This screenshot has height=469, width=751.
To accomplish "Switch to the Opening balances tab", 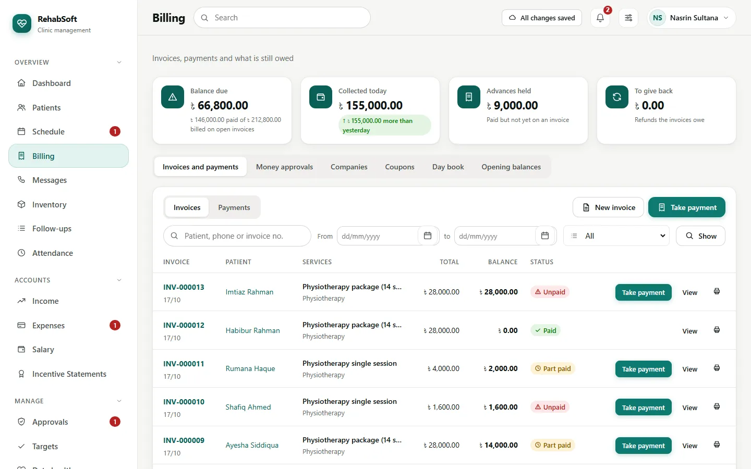I will pos(511,167).
